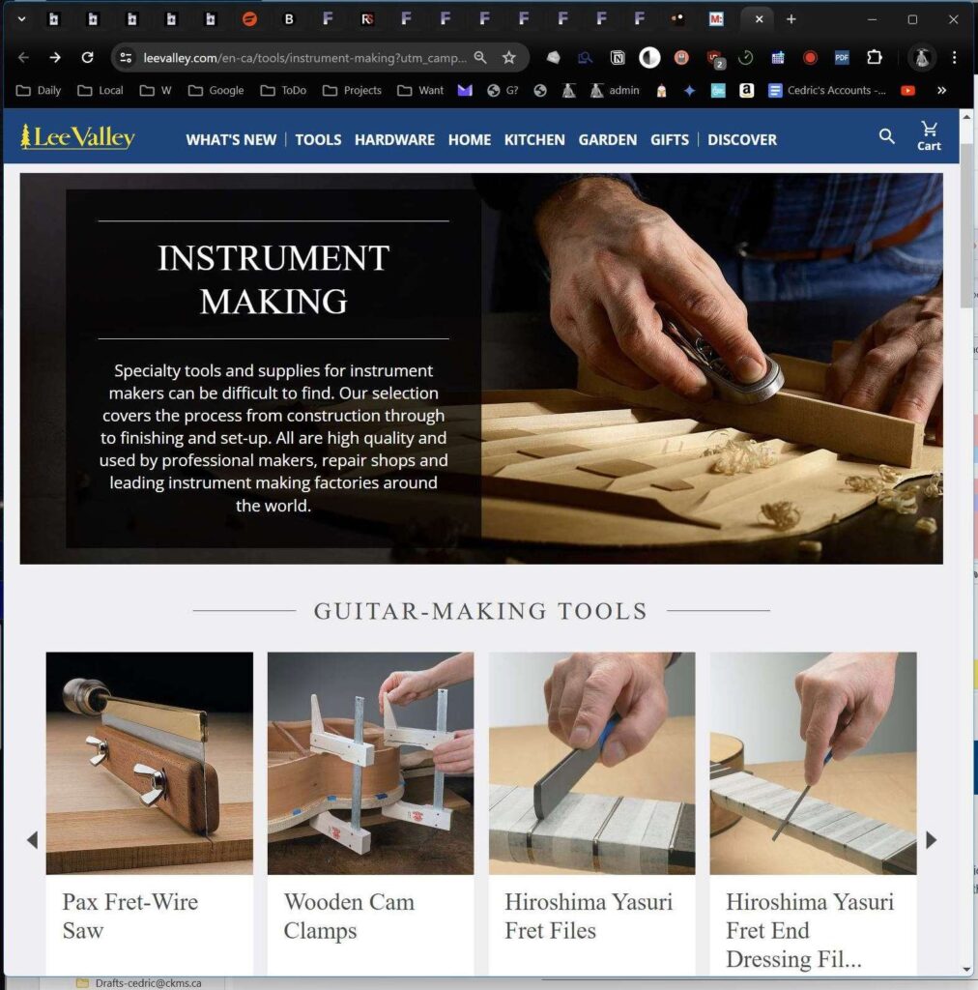
Task: Click the PDF extension icon
Action: 842,58
